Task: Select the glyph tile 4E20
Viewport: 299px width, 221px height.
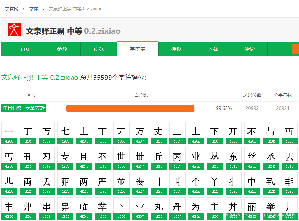Action: (x=9, y=183)
